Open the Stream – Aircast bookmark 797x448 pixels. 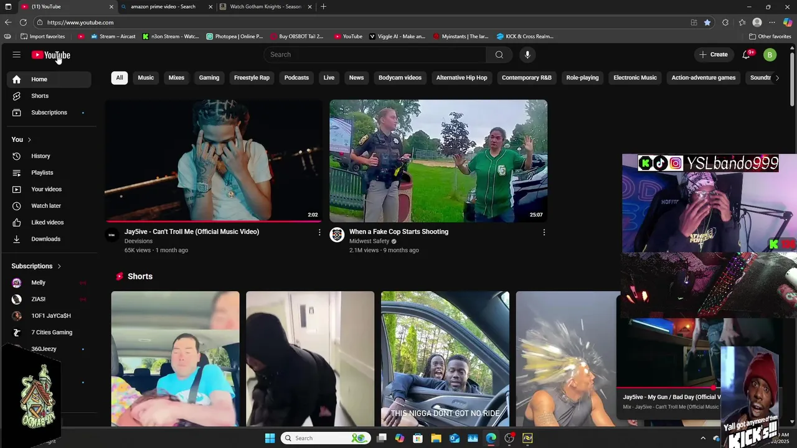tap(113, 36)
